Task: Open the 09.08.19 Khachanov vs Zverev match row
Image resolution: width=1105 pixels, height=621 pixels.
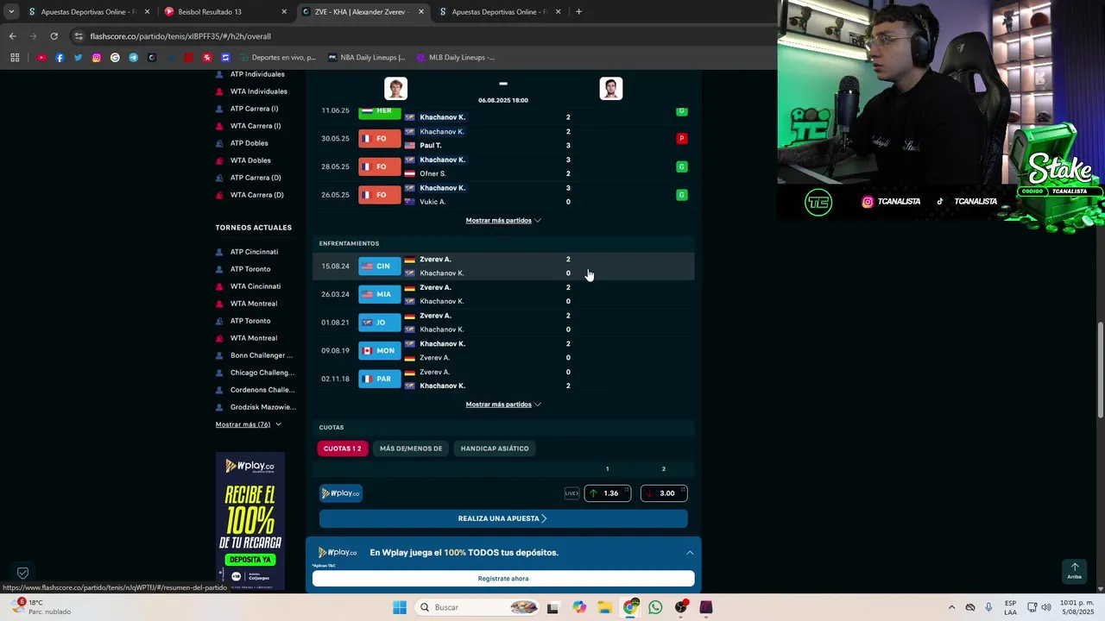Action: tap(503, 351)
